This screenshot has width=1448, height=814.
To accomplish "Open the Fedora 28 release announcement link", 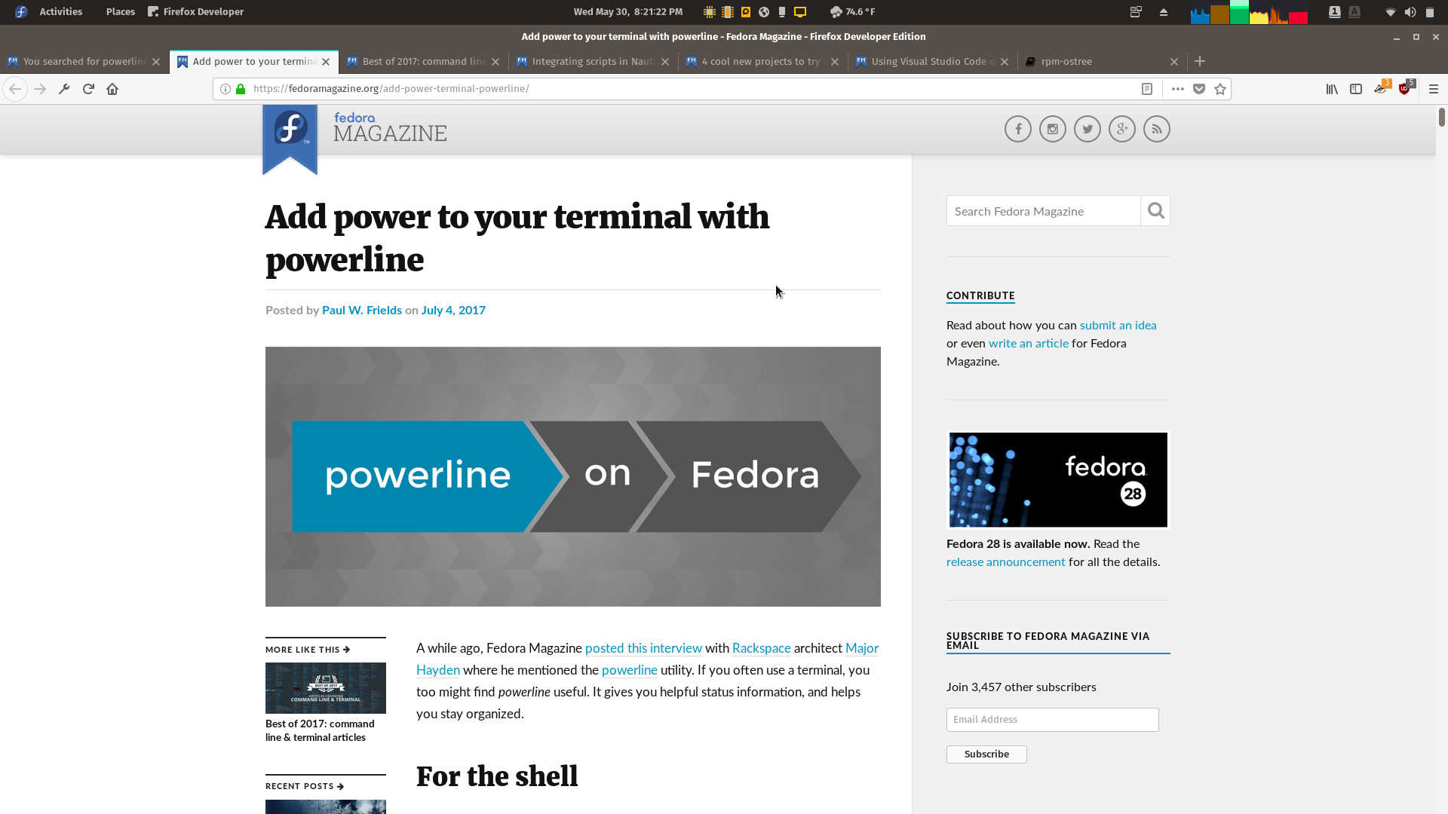I will (1005, 562).
